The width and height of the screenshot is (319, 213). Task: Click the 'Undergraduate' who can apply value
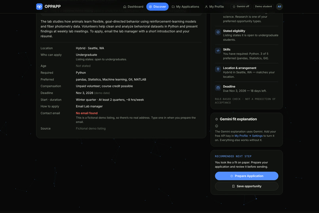[x=86, y=55]
